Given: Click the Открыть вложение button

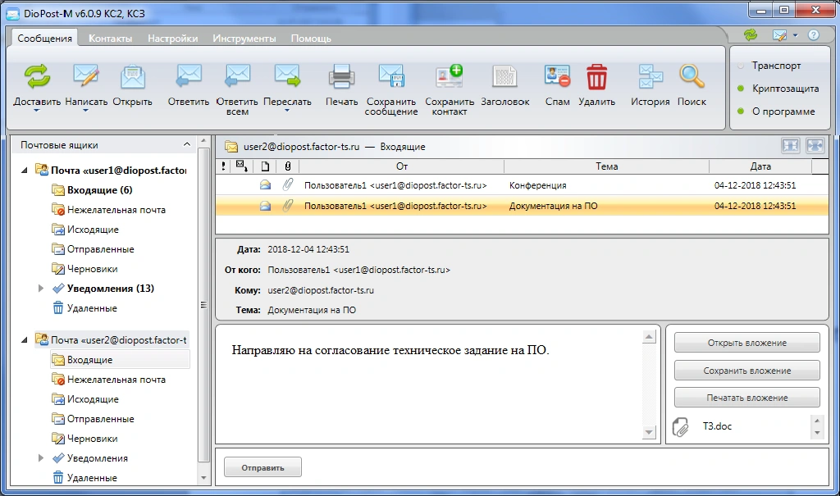Looking at the screenshot, I should pyautogui.click(x=746, y=343).
